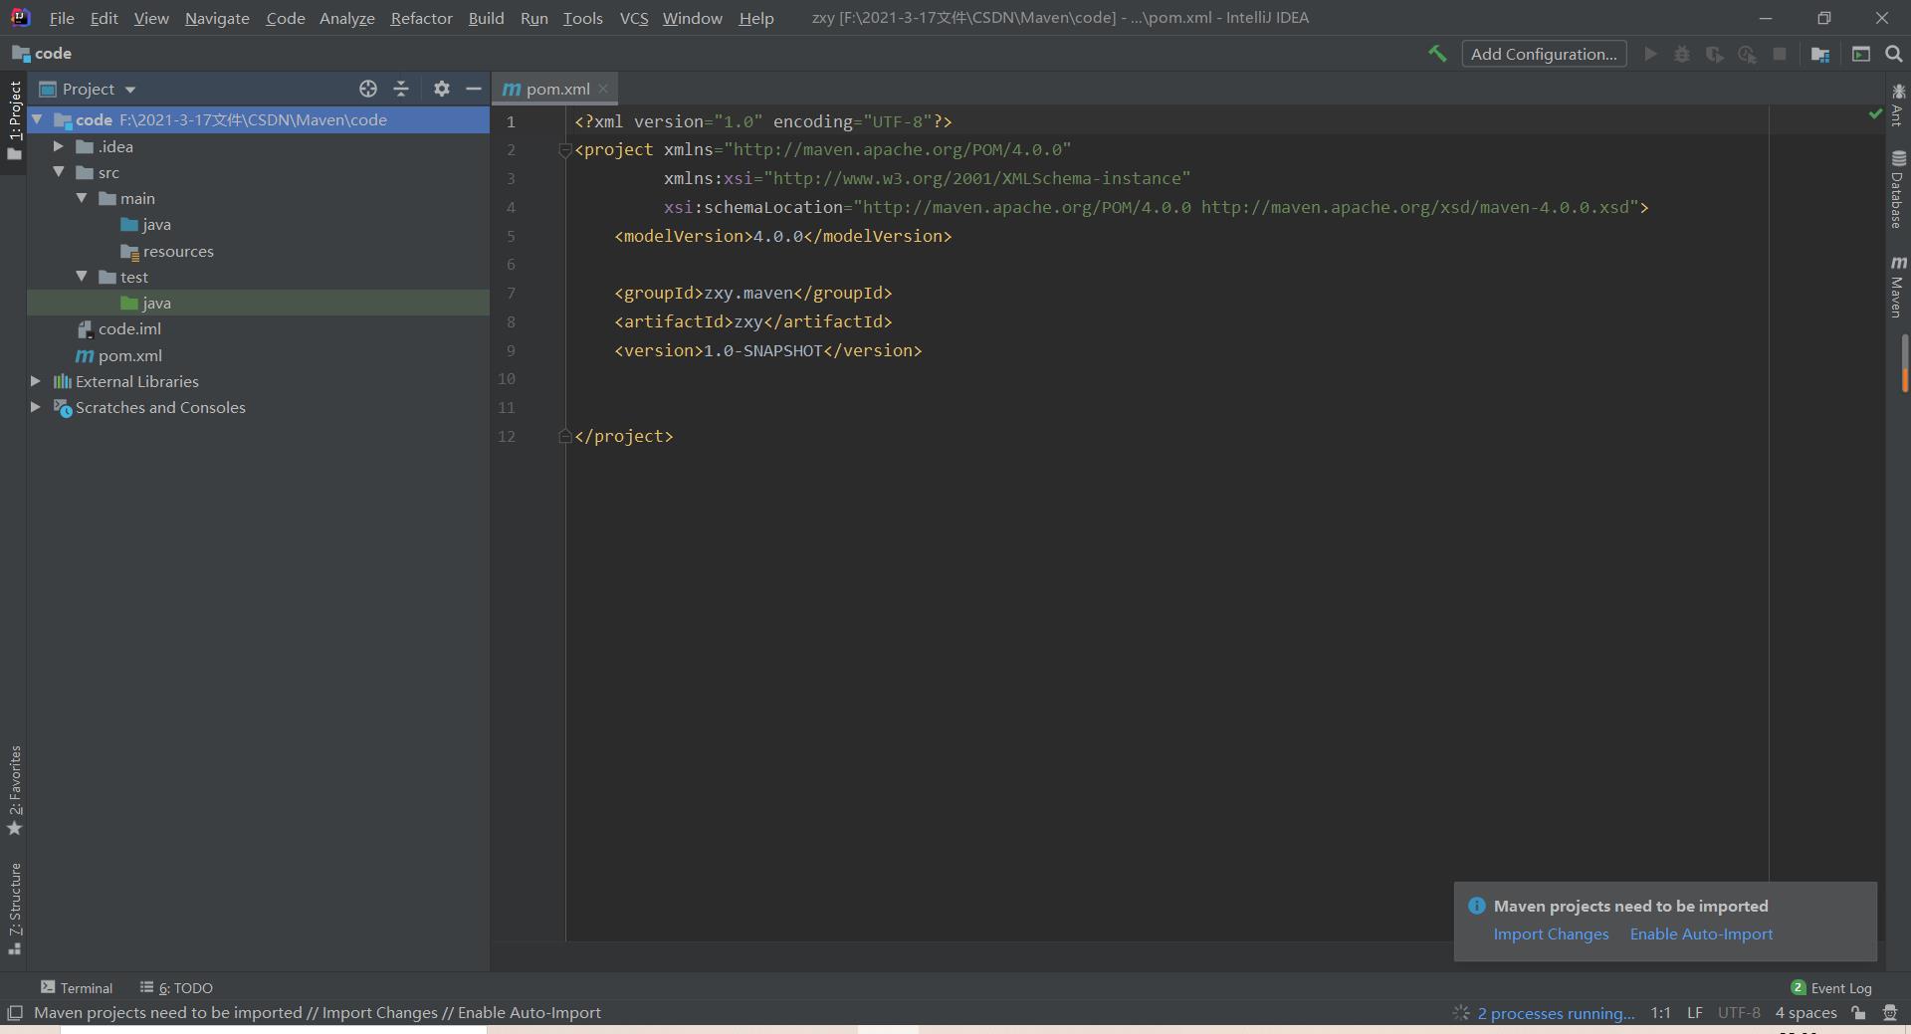1911x1034 pixels.
Task: Open the Run Anything icon
Action: 1860,54
